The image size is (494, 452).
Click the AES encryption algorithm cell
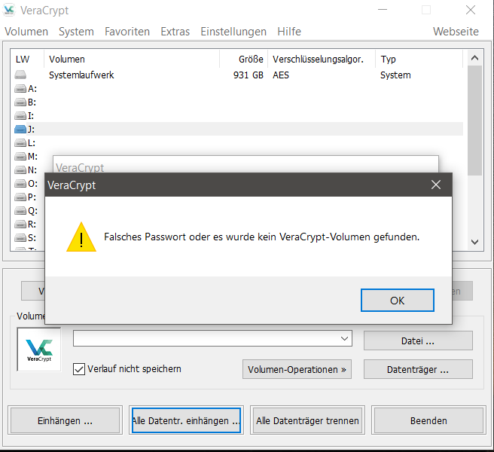tap(281, 75)
